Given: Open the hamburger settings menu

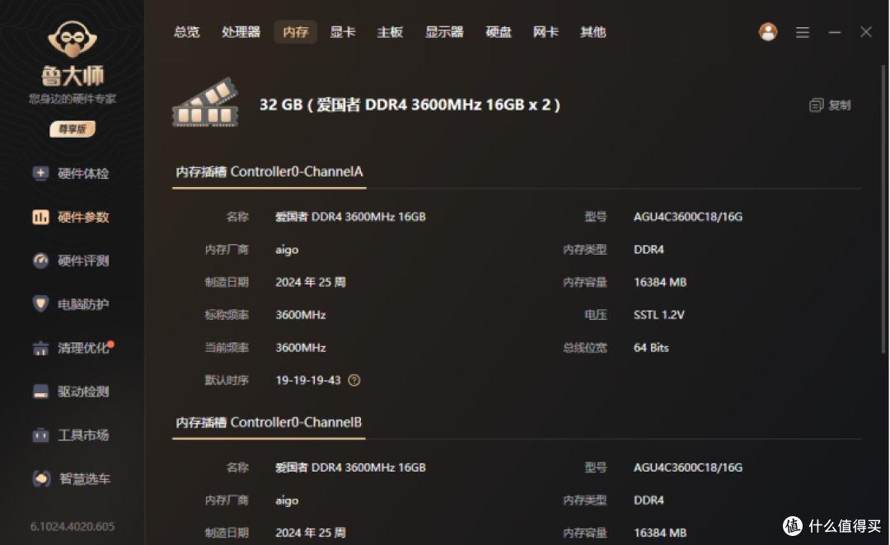Looking at the screenshot, I should 802,31.
